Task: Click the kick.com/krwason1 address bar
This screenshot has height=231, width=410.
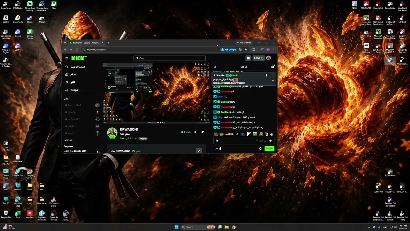Action: (x=151, y=50)
